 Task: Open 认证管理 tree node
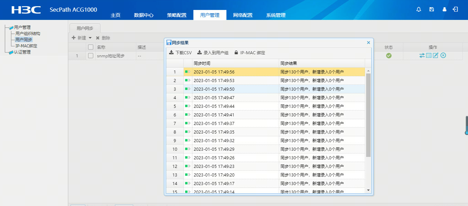22,52
